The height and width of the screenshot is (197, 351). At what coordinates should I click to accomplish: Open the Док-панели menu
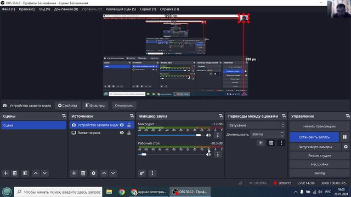[x=66, y=9]
